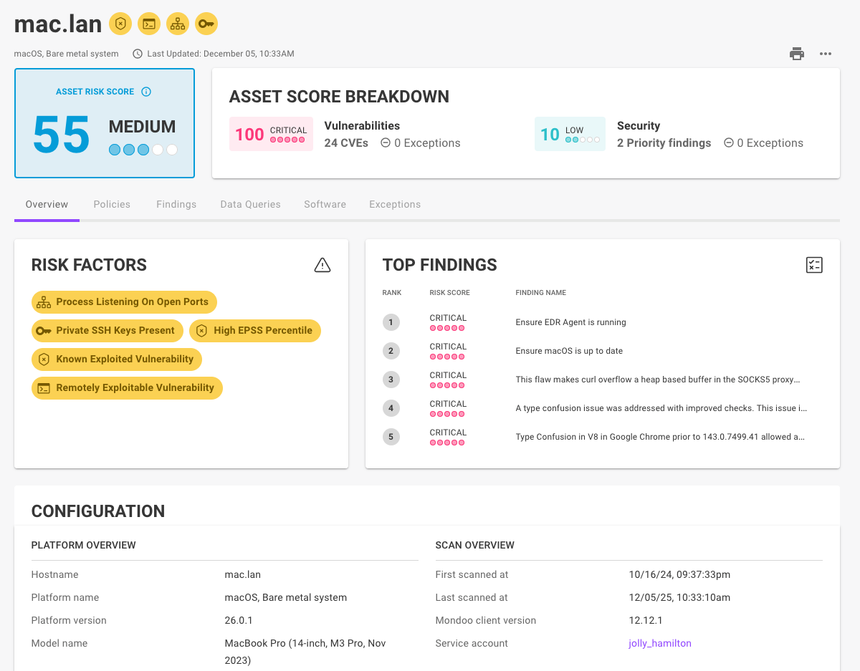
Task: Open the three-dot more options menu
Action: pos(826,54)
